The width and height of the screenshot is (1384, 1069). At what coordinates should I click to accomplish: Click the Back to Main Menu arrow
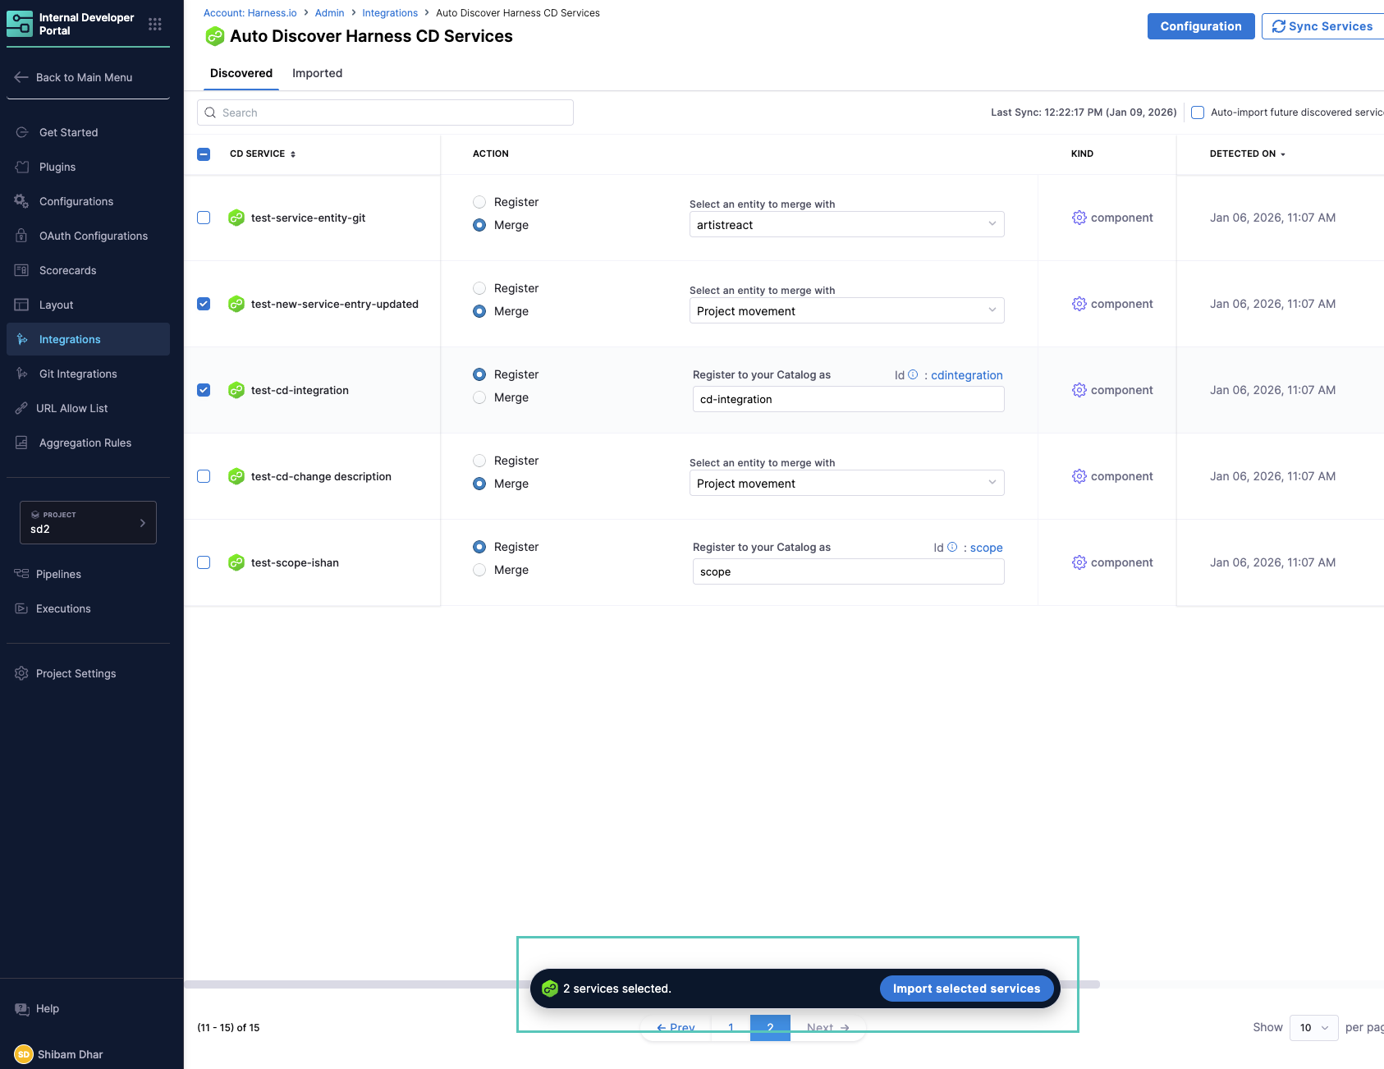click(x=21, y=77)
